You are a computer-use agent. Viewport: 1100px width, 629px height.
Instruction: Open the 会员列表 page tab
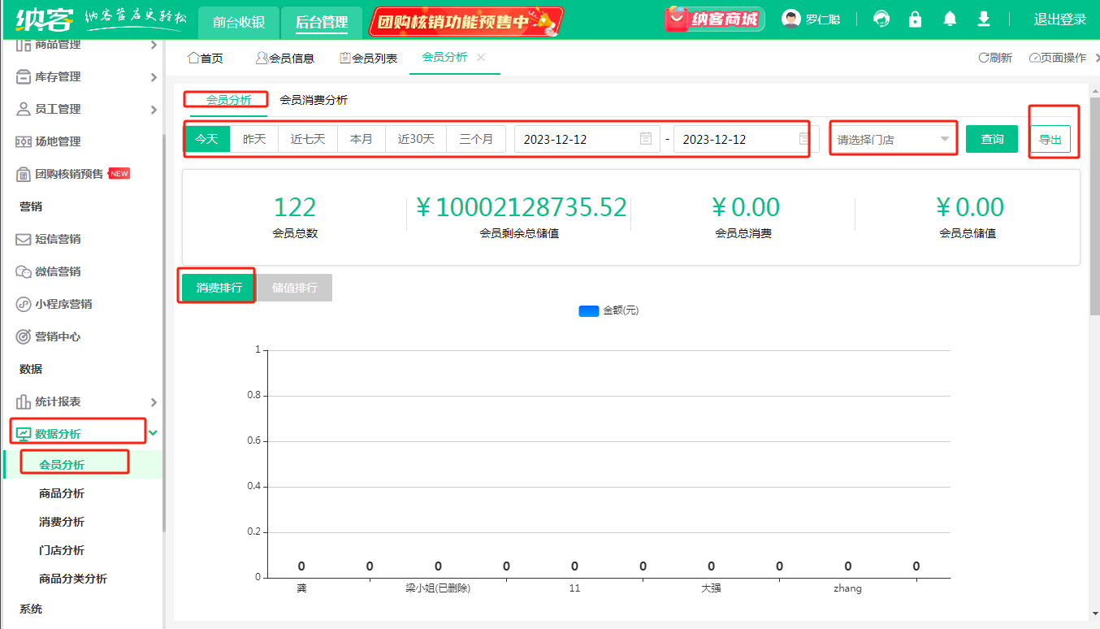point(368,58)
